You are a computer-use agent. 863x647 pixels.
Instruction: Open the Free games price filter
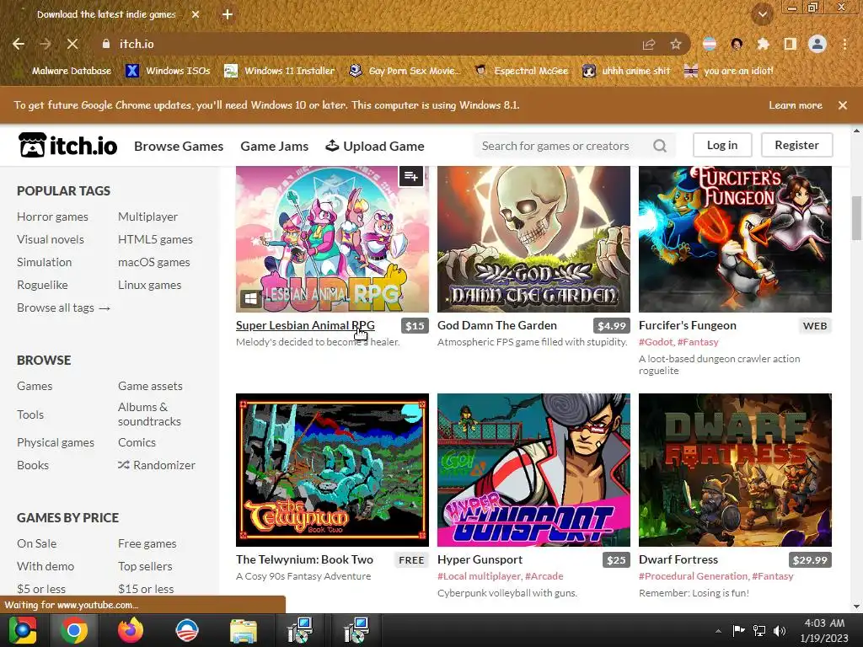147,543
